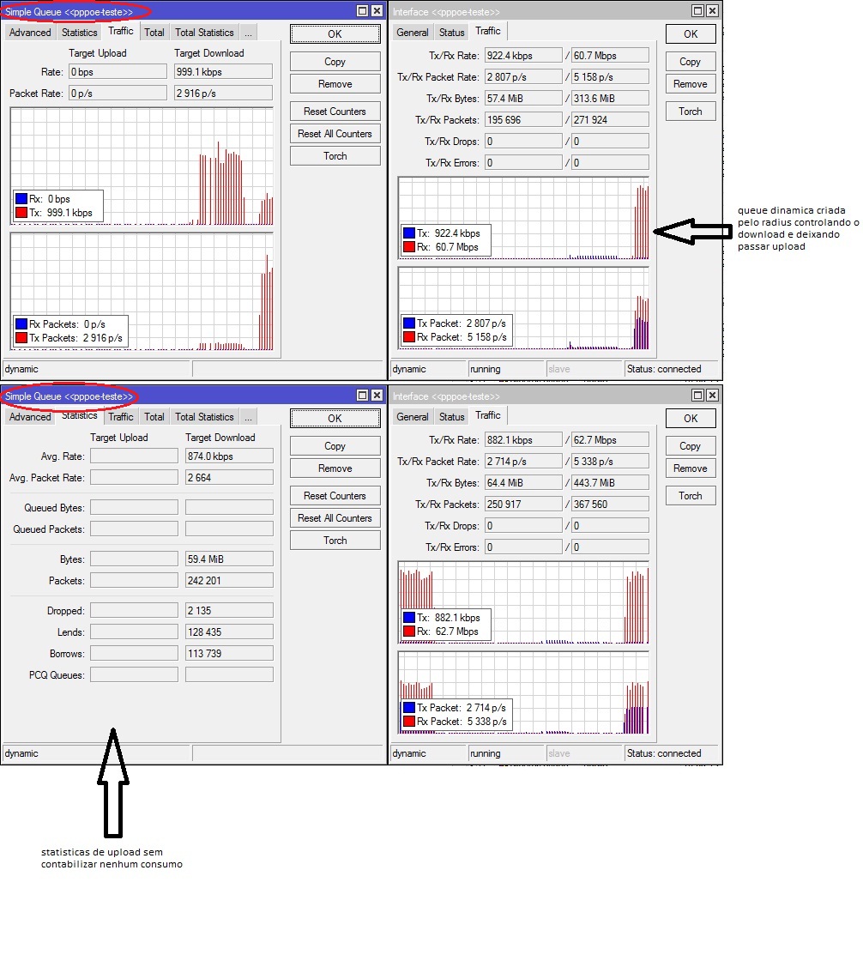
Task: Click blue Tx 922.4 kbps legend swatch
Action: coord(408,233)
